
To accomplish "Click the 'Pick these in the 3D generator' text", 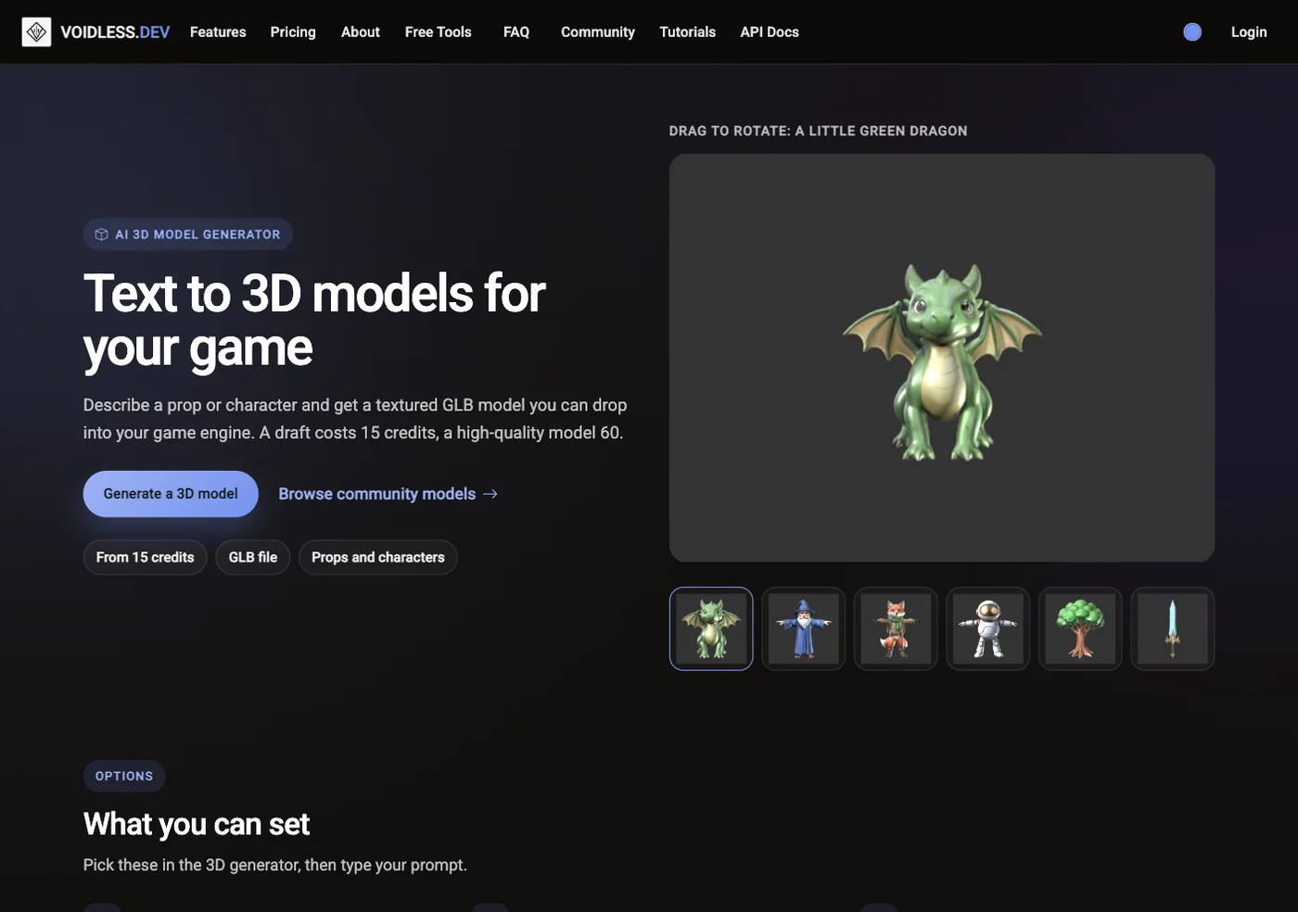I will 275,865.
